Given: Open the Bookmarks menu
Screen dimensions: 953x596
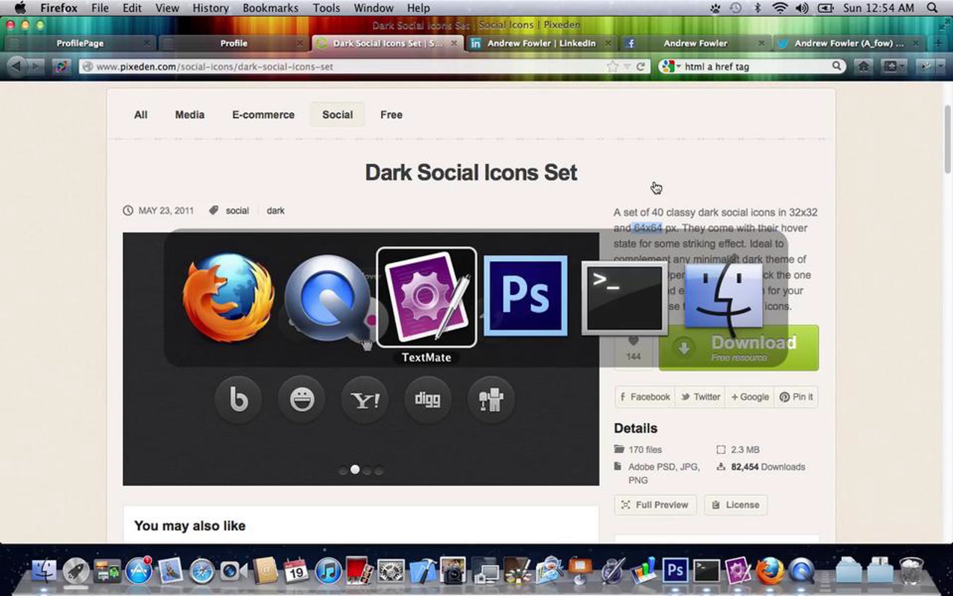Looking at the screenshot, I should point(270,8).
